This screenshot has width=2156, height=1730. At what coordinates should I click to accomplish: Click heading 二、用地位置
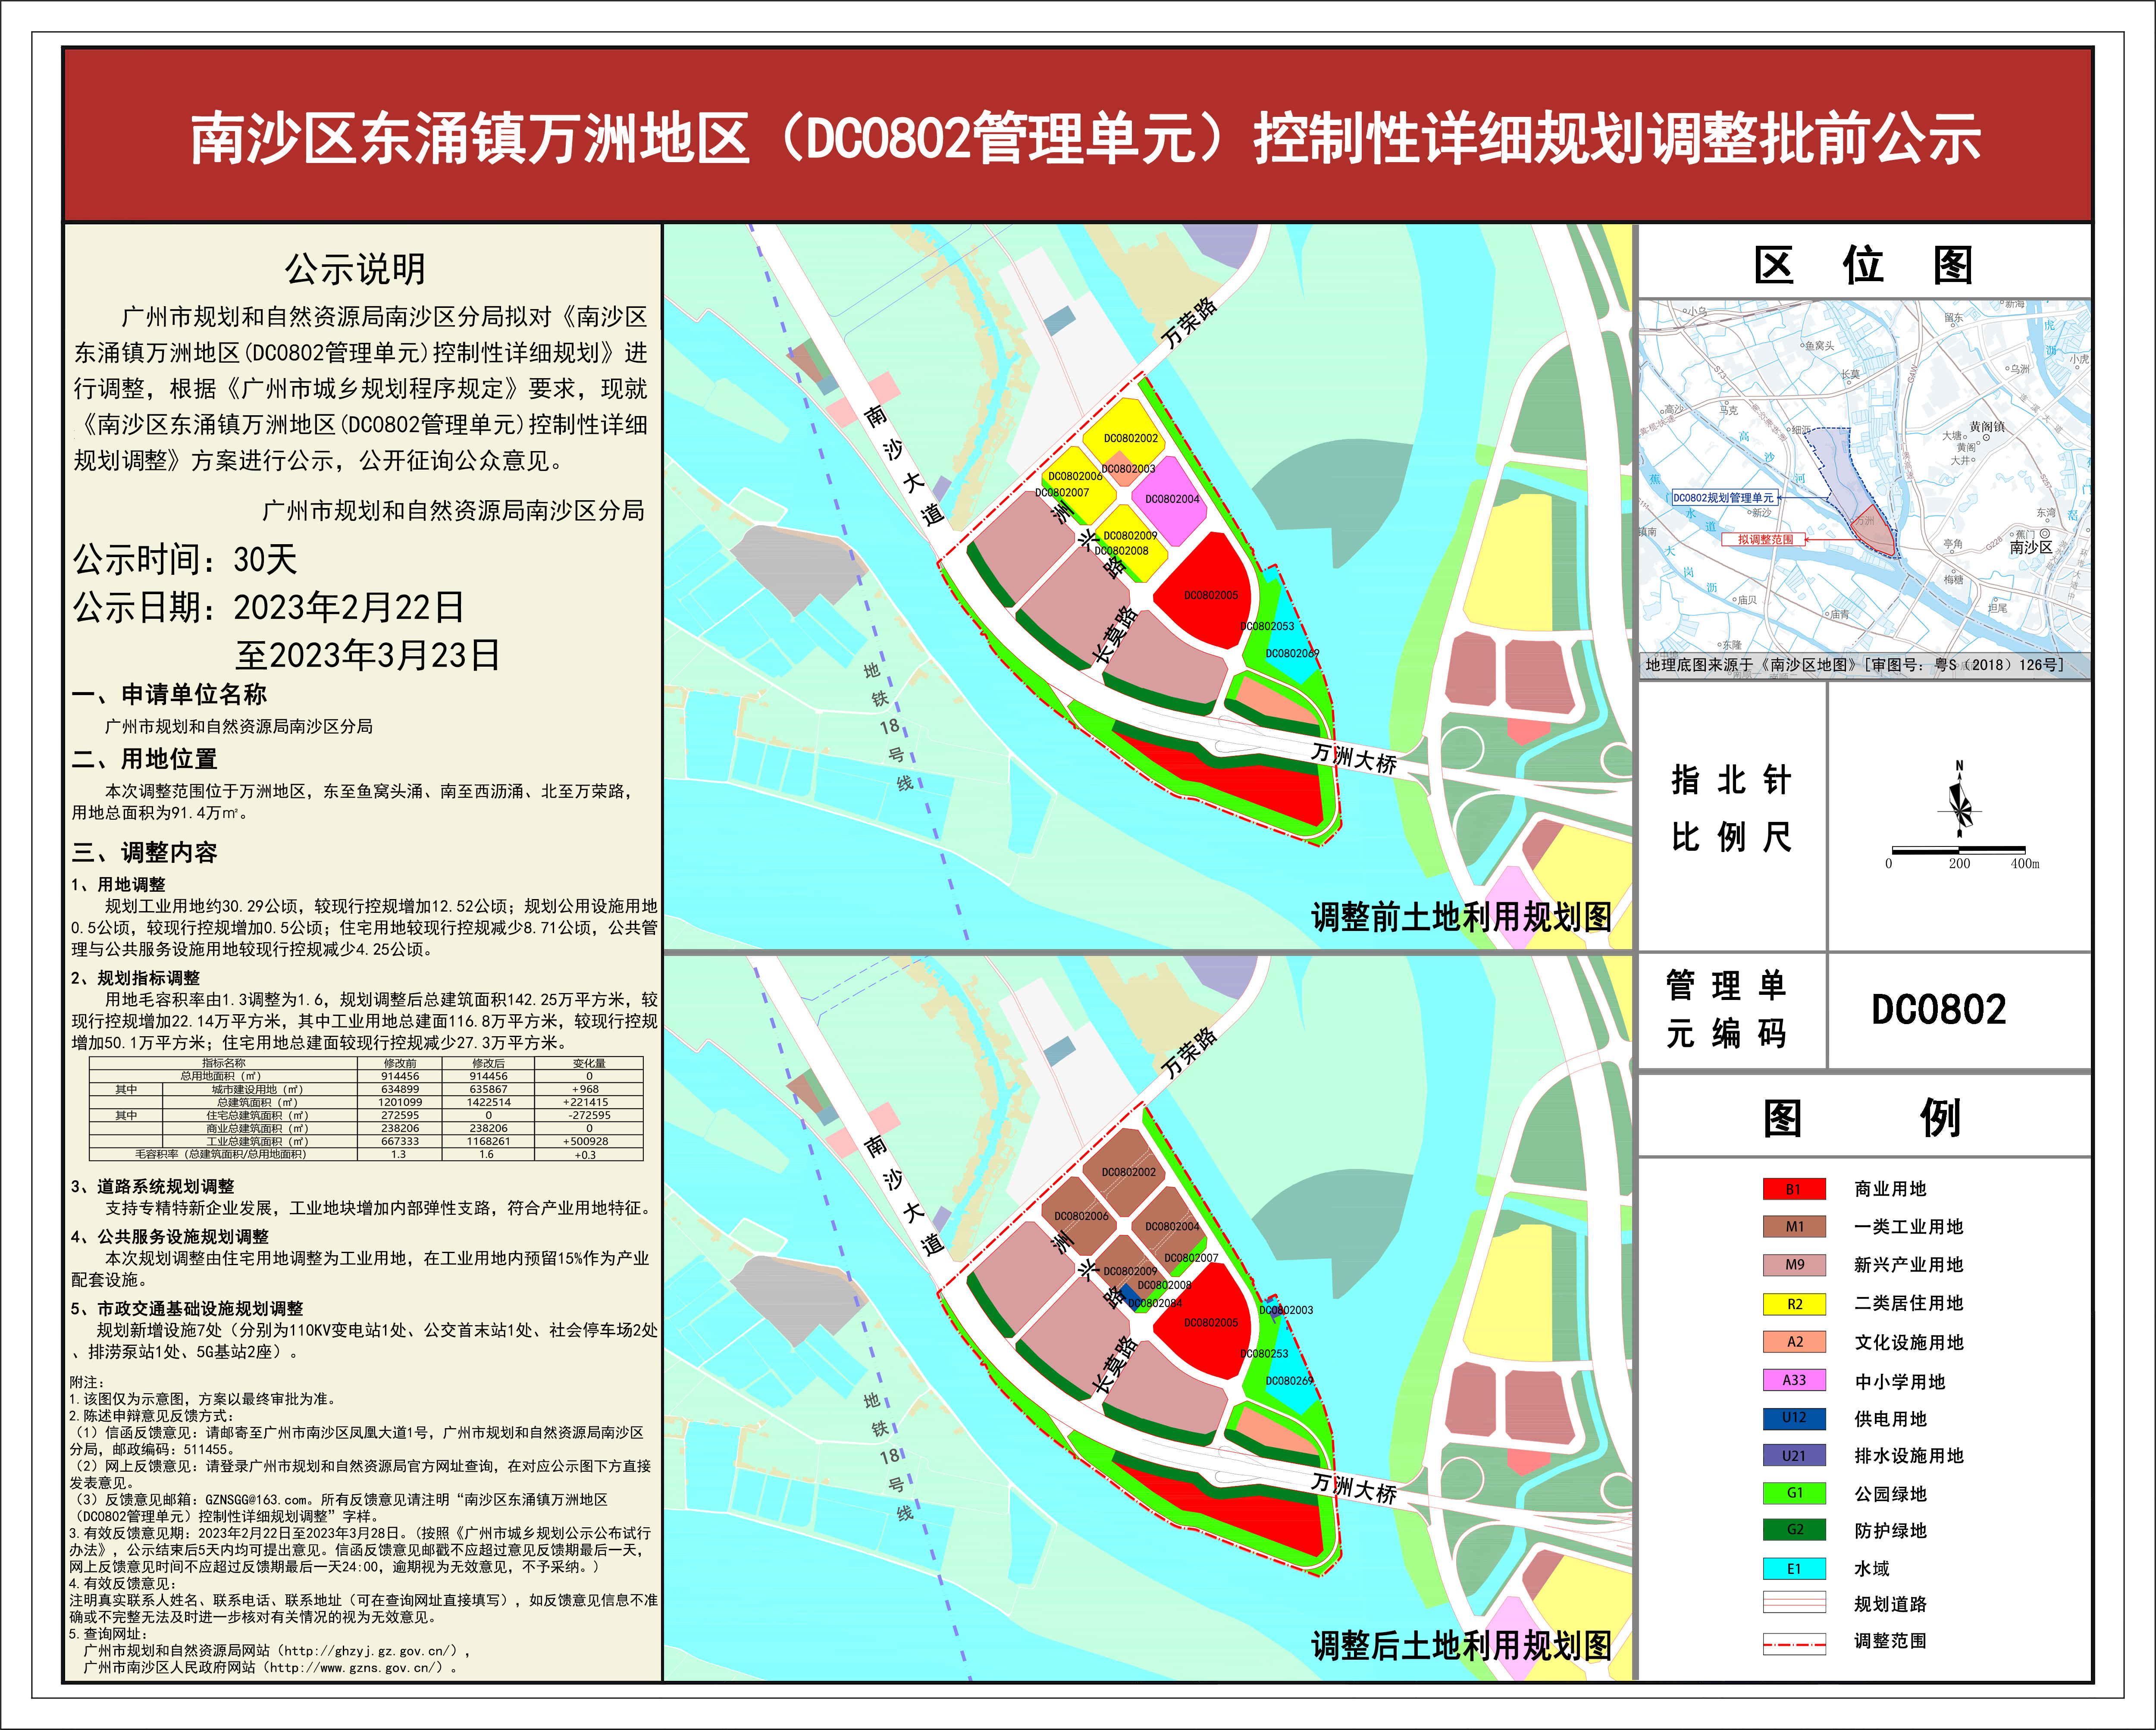tap(144, 759)
